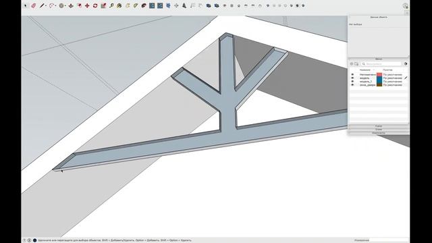Expand the Компоненты panel
The image size is (432, 243).
(x=379, y=133)
